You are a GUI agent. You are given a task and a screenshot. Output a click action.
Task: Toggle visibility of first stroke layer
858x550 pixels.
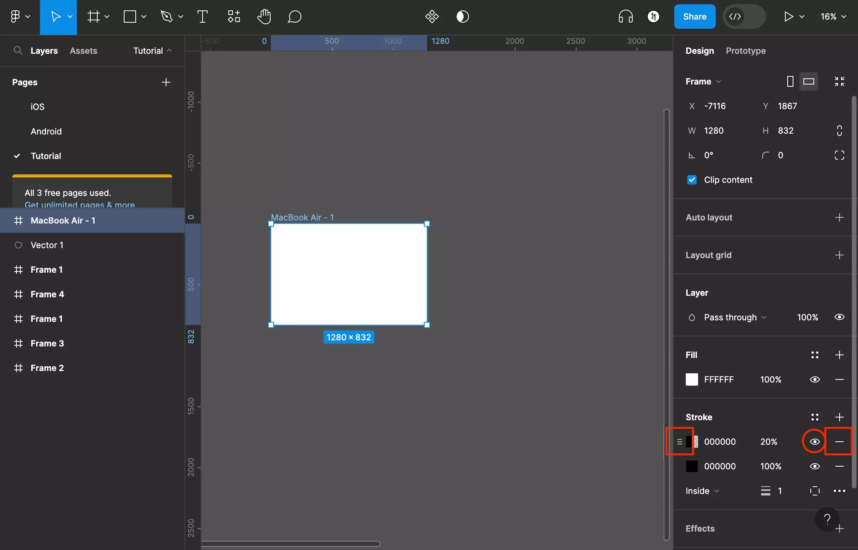pyautogui.click(x=815, y=442)
